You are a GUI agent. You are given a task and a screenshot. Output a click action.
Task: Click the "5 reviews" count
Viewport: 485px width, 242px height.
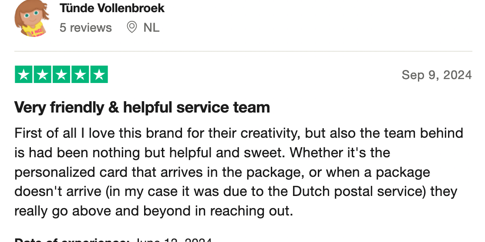(86, 28)
